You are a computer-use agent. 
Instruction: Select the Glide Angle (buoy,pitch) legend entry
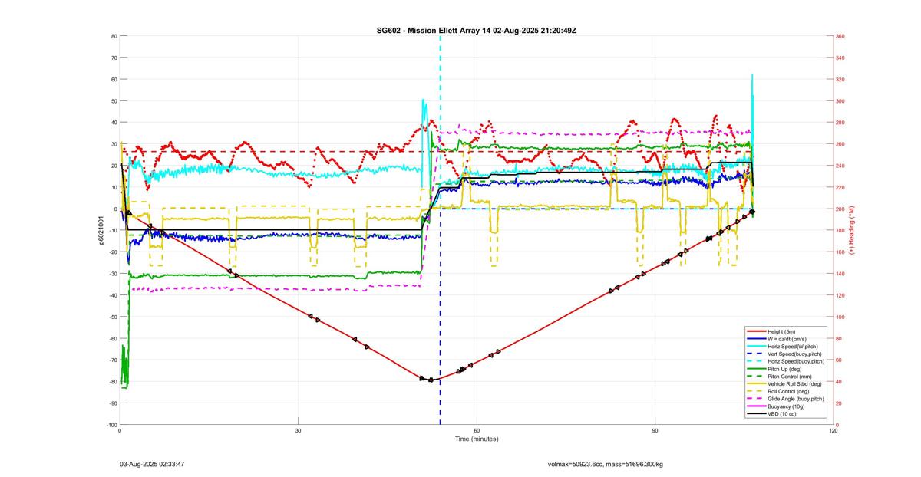[x=796, y=399]
